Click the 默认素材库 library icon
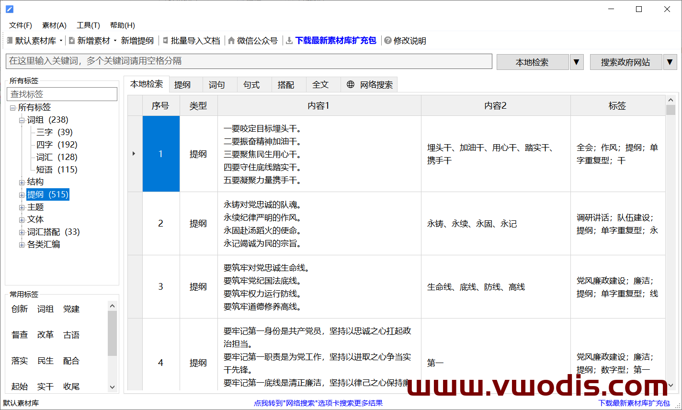682x410 pixels. click(10, 40)
